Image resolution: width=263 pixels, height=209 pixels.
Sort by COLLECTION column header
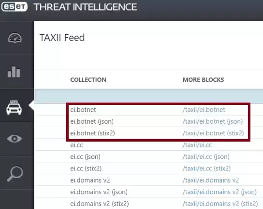[88, 79]
